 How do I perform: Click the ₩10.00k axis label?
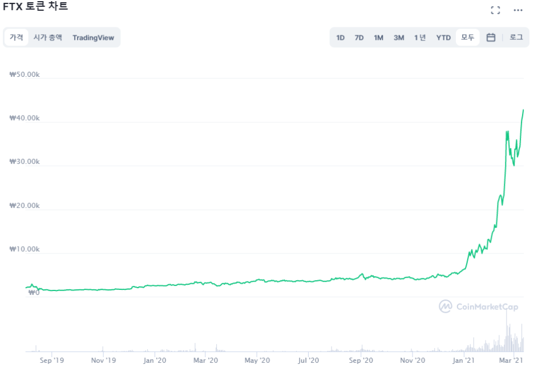pyautogui.click(x=25, y=249)
